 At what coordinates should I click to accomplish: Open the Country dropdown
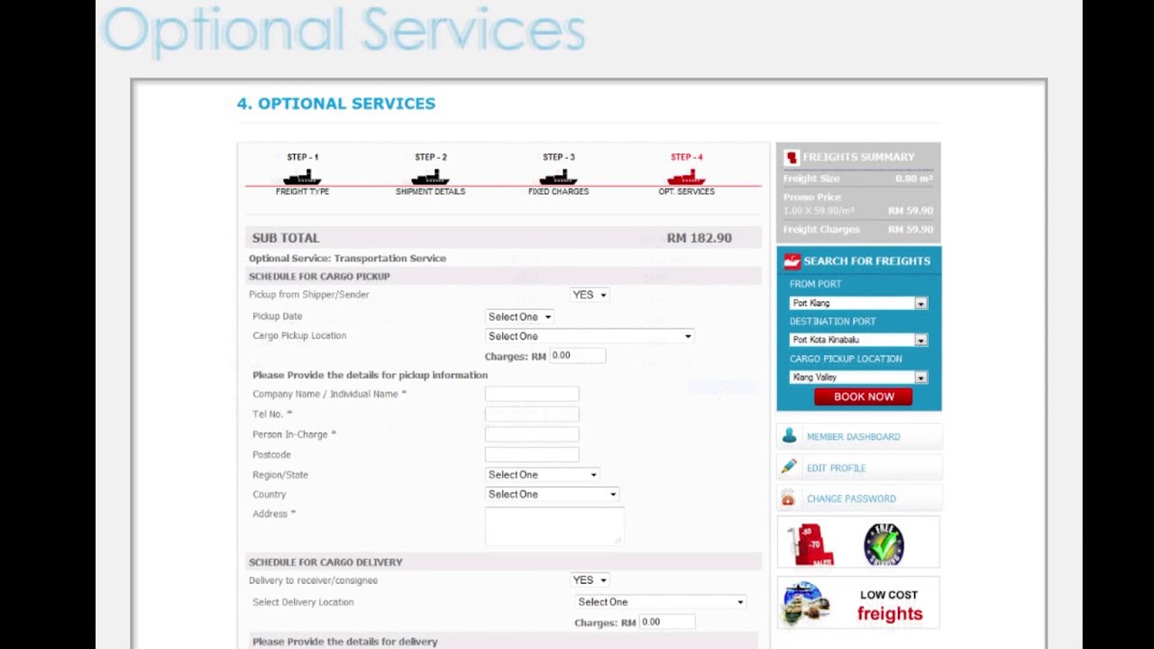click(x=552, y=494)
